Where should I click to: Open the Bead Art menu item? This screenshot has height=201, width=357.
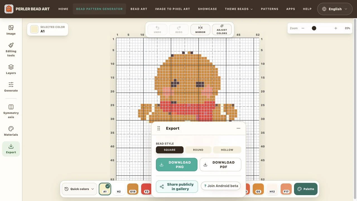(x=139, y=9)
